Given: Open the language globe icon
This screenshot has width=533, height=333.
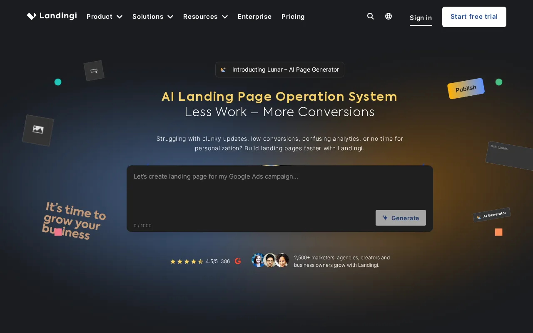Looking at the screenshot, I should pyautogui.click(x=389, y=16).
